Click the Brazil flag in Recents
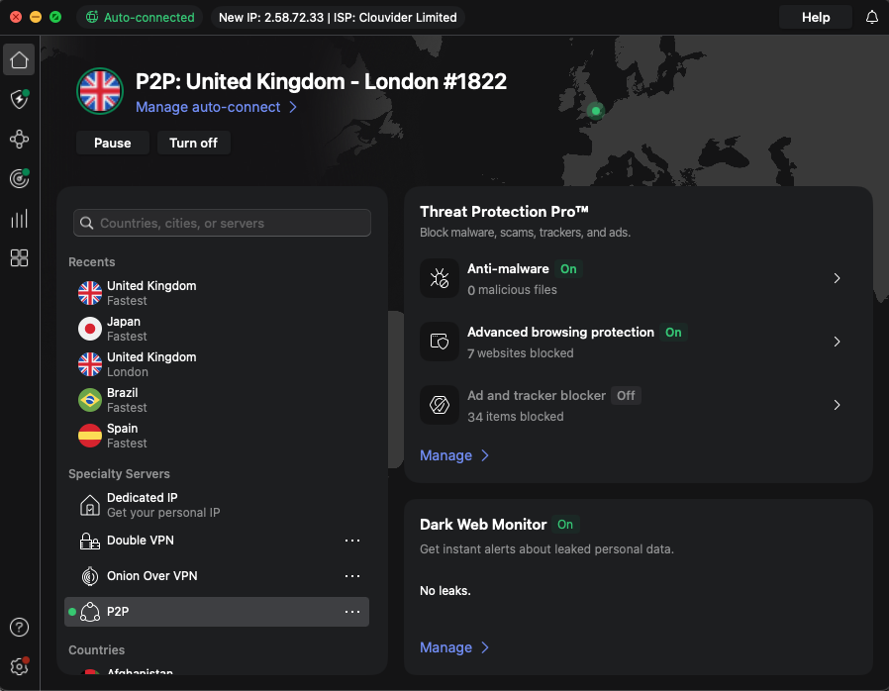The image size is (889, 691). pyautogui.click(x=89, y=400)
